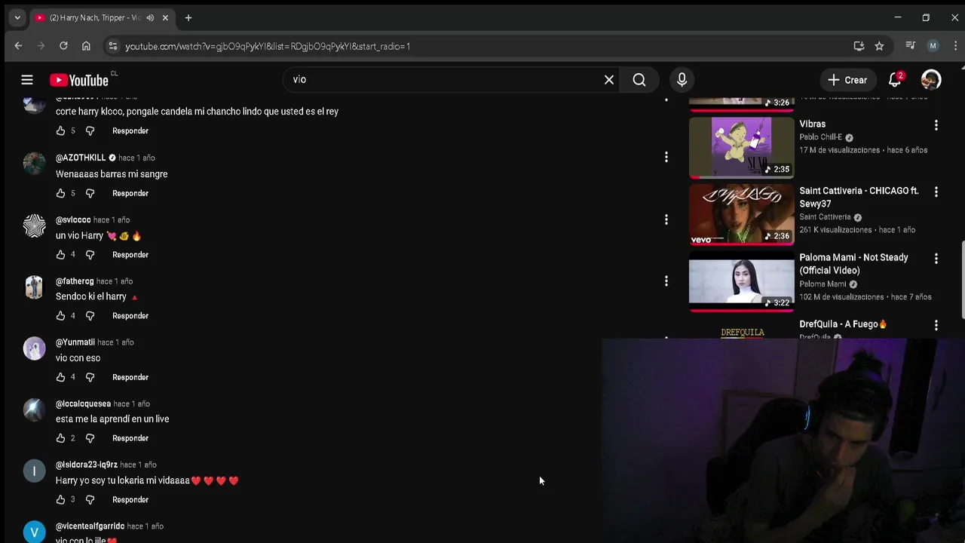This screenshot has width=965, height=543.
Task: Reply to the @AZOTHKILL comment
Action: pyautogui.click(x=130, y=193)
